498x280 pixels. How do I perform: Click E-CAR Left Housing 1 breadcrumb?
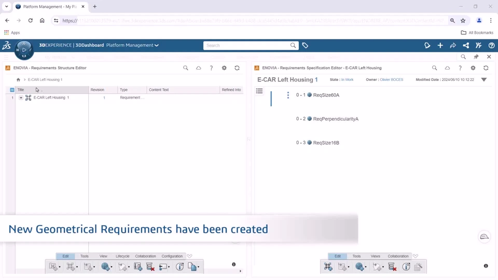(x=45, y=80)
